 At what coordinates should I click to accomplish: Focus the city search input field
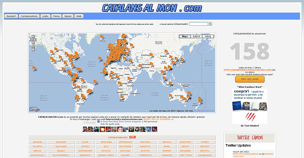(x=198, y=24)
